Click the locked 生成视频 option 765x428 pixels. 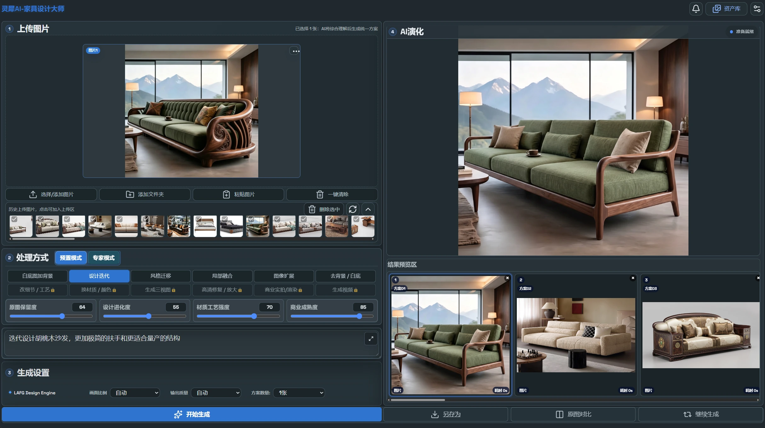point(345,290)
